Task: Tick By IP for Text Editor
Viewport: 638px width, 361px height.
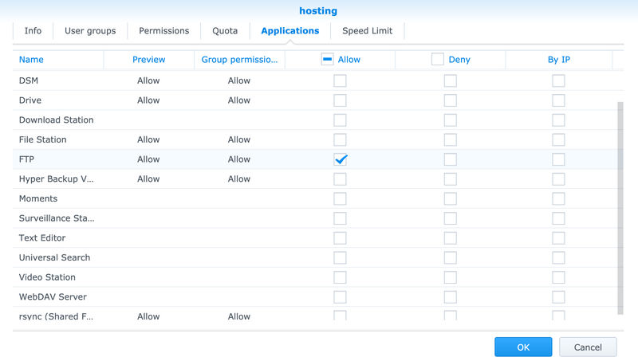Action: [x=559, y=238]
